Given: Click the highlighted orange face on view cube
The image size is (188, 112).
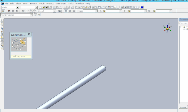Looking at the screenshot, I should 23,43.
